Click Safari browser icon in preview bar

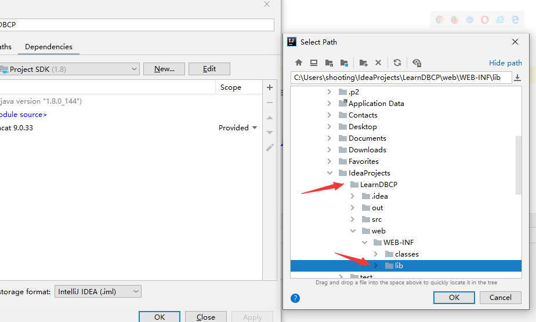470,20
